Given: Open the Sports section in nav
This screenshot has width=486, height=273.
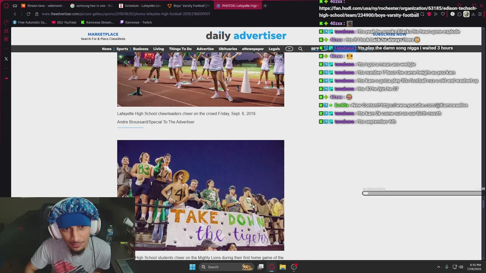Looking at the screenshot, I should (122, 49).
